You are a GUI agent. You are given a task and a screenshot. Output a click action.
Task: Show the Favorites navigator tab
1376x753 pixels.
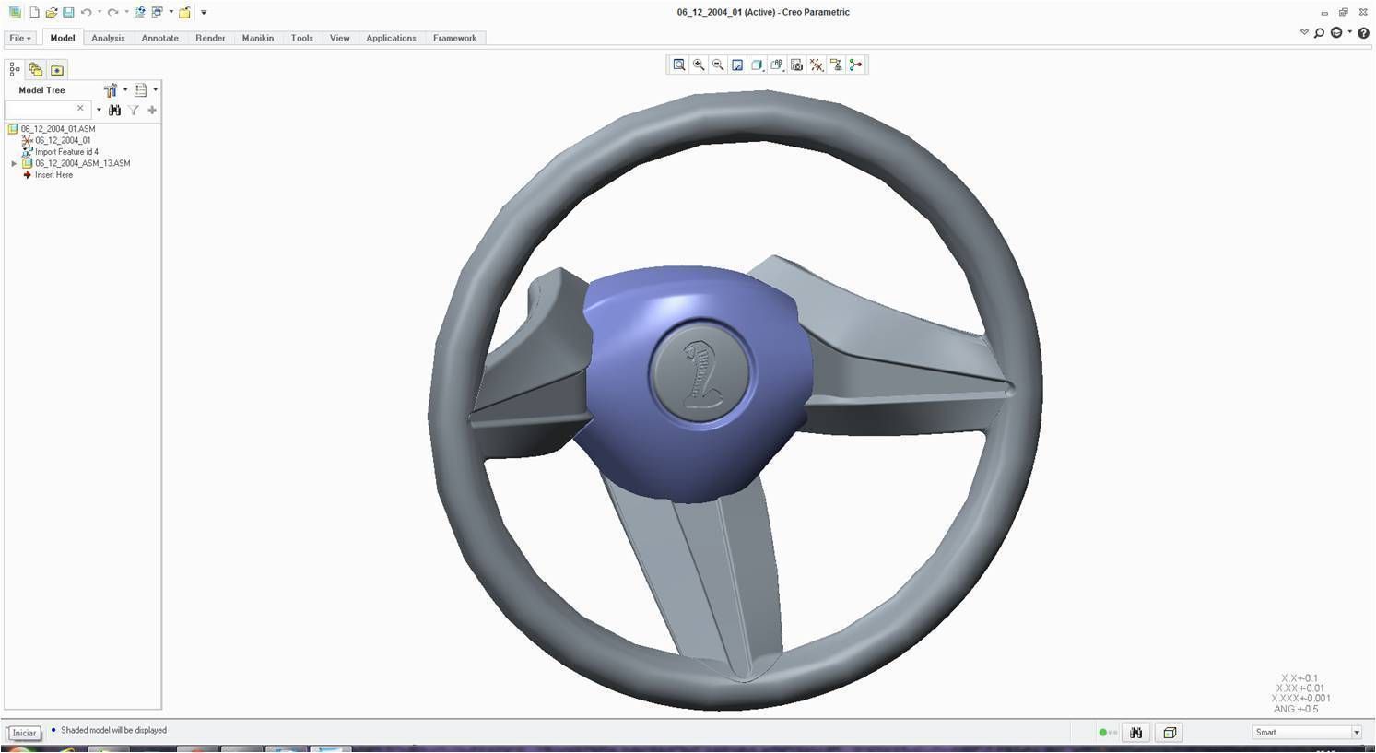pos(57,69)
